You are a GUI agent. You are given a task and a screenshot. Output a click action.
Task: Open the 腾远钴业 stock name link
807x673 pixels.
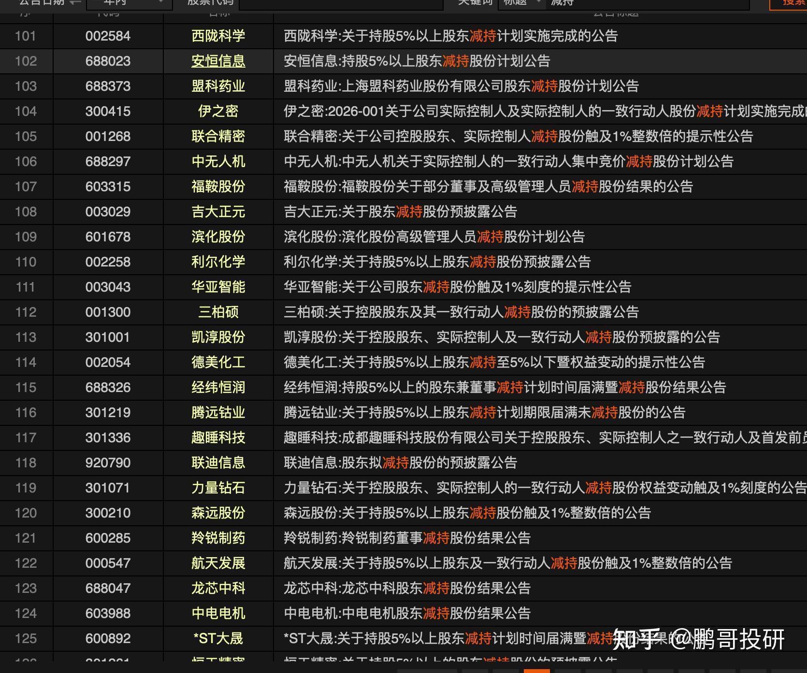point(218,413)
